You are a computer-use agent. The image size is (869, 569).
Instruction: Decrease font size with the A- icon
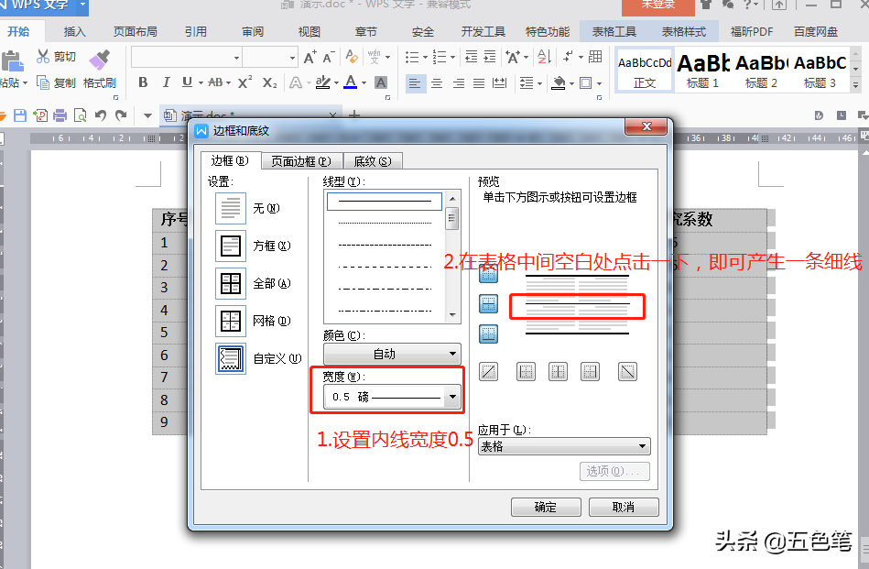click(x=329, y=57)
